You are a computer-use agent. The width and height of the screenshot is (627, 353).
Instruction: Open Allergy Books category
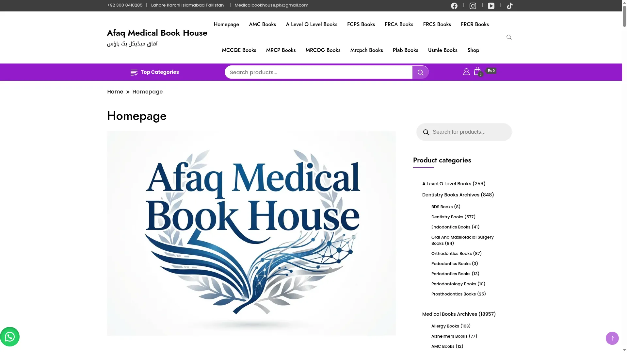(x=445, y=326)
